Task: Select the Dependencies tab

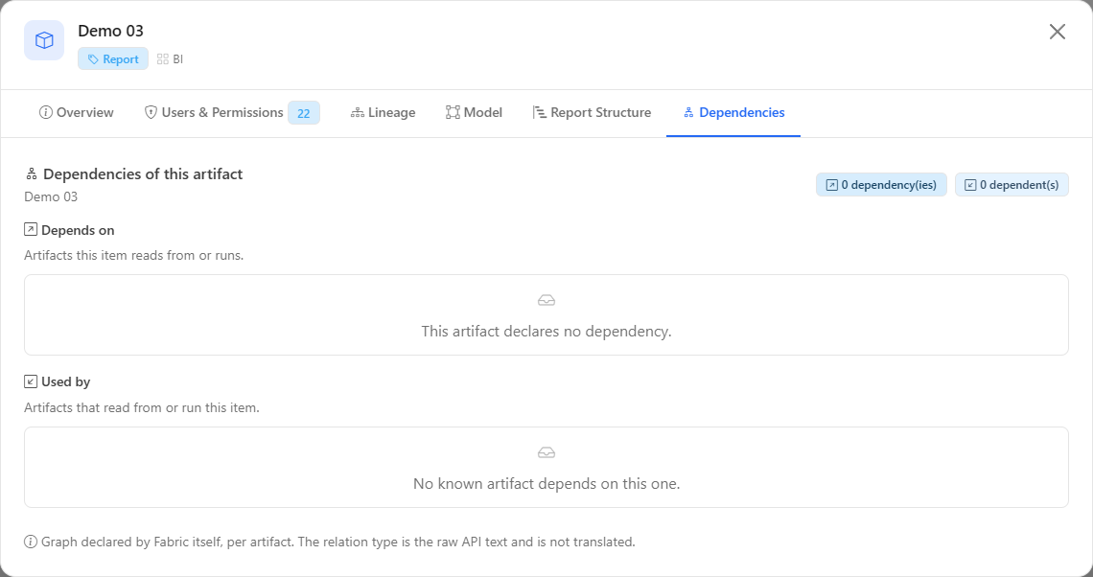Action: 733,112
